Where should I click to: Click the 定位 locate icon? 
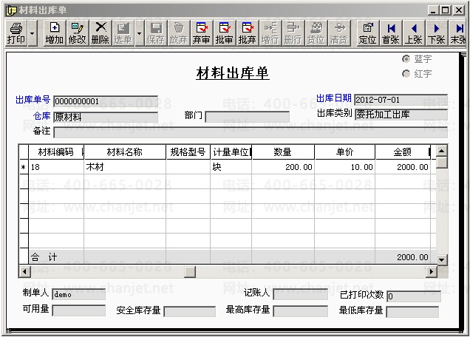pos(368,33)
